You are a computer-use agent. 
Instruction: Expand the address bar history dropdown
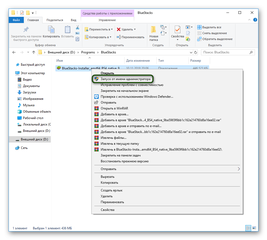pos(191,52)
